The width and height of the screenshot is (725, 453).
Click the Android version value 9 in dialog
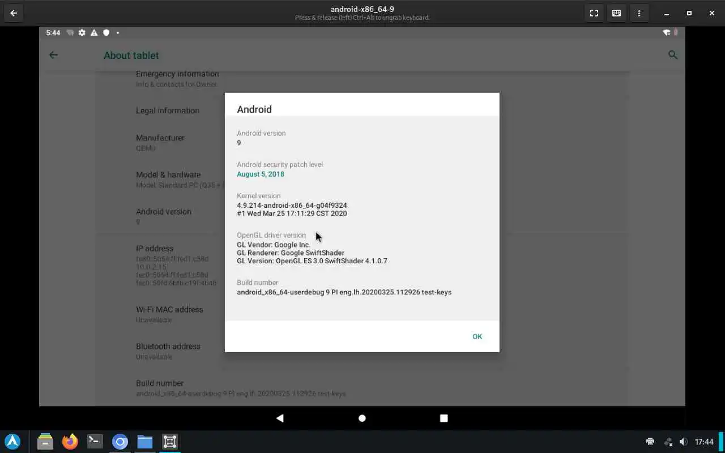[239, 143]
